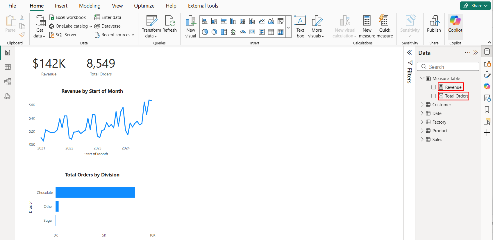This screenshot has width=493, height=240.
Task: Open the Recent sources dropdown
Action: tap(115, 35)
